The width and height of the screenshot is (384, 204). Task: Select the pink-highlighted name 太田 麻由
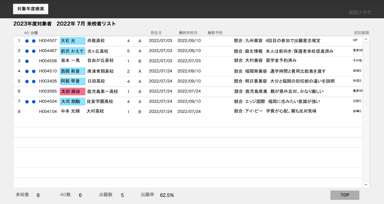[x=72, y=91]
